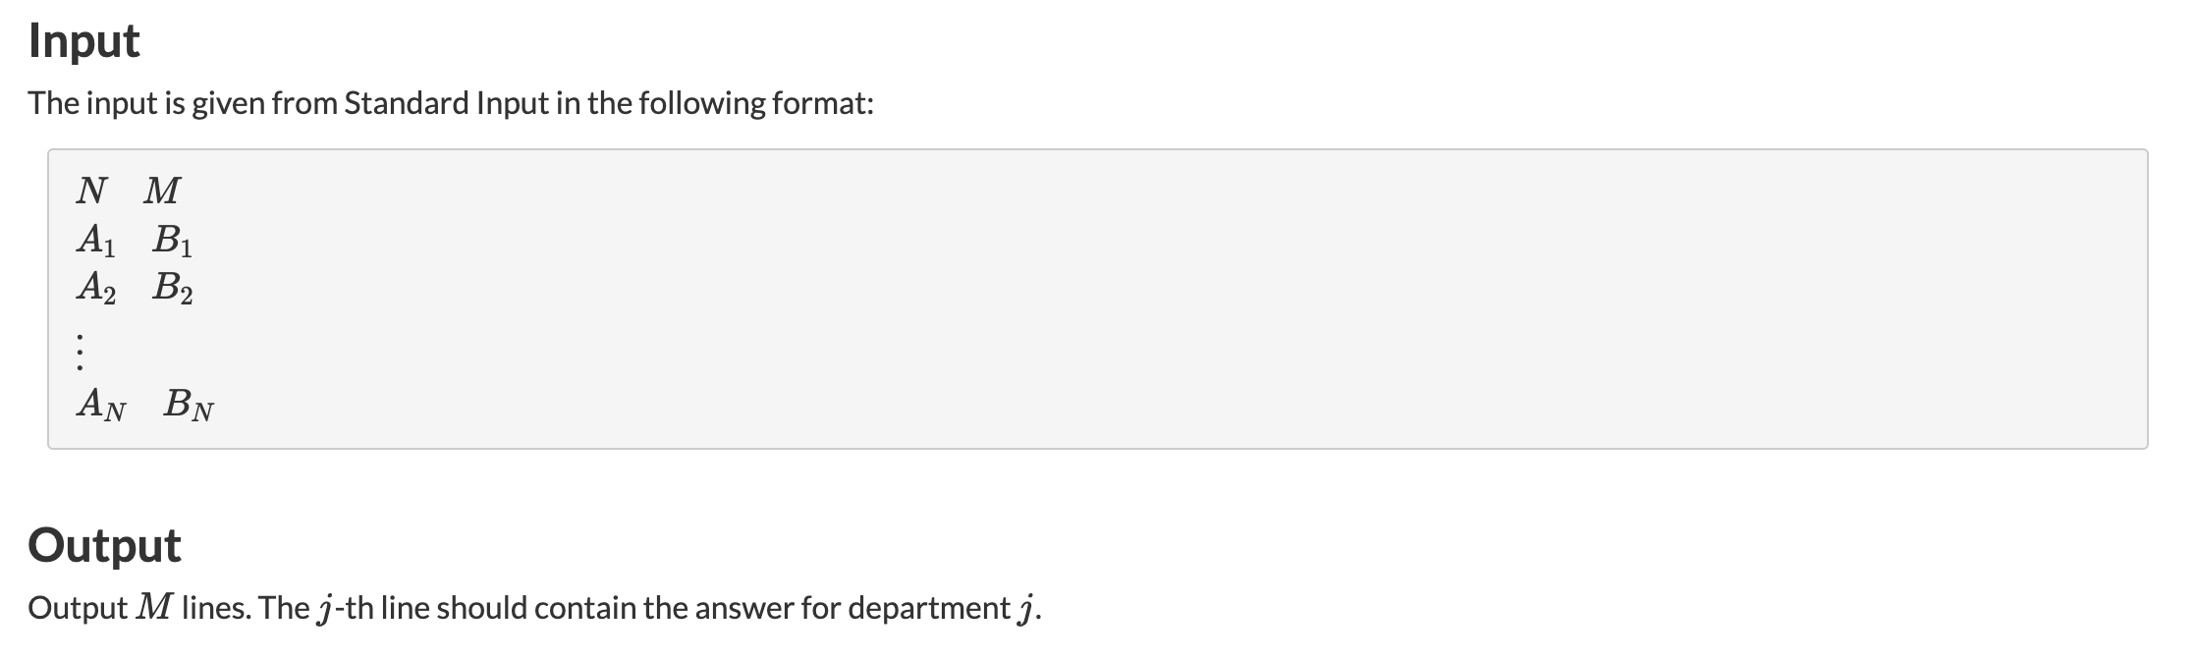This screenshot has width=2198, height=660.
Task: Click A₁ in the input format block
Action: 96,240
